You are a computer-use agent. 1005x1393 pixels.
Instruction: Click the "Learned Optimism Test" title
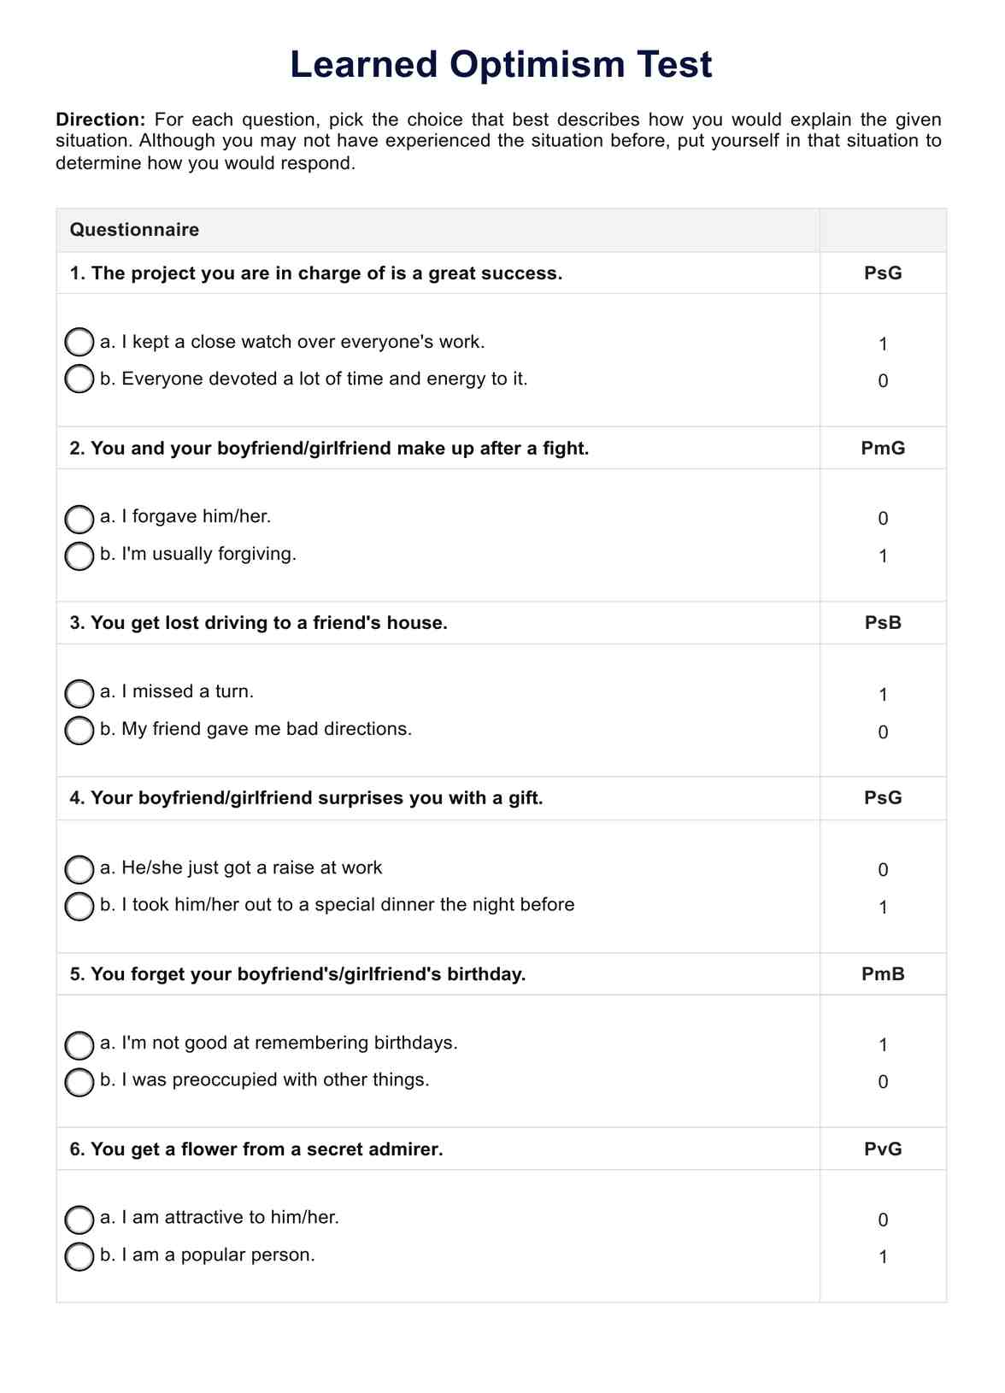501,65
